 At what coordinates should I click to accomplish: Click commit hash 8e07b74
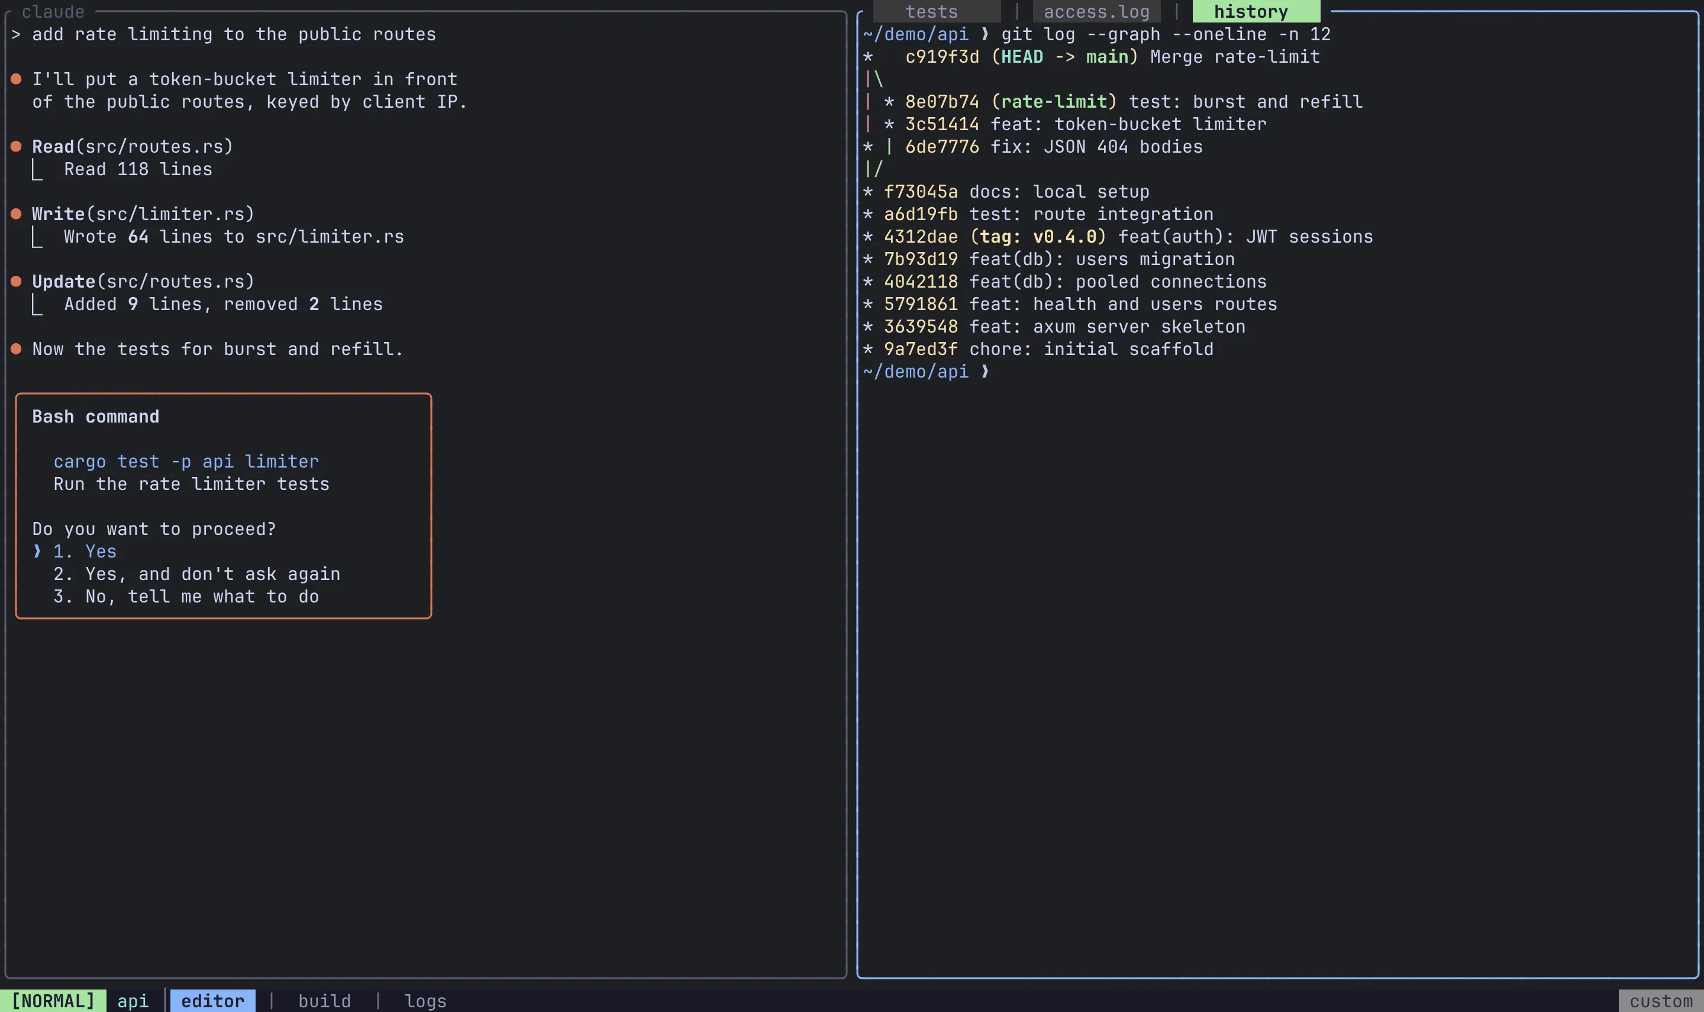[942, 101]
